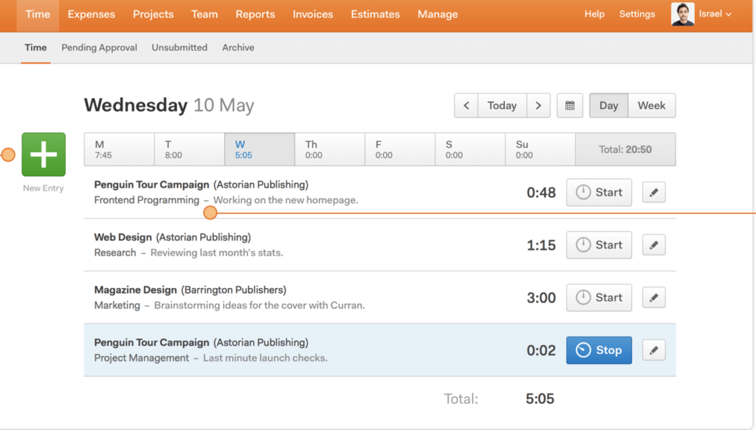Go to next day with right arrow
Screen dimensions: 756x430
[538, 105]
